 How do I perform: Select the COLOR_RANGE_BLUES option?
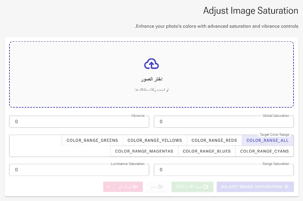(x=206, y=151)
